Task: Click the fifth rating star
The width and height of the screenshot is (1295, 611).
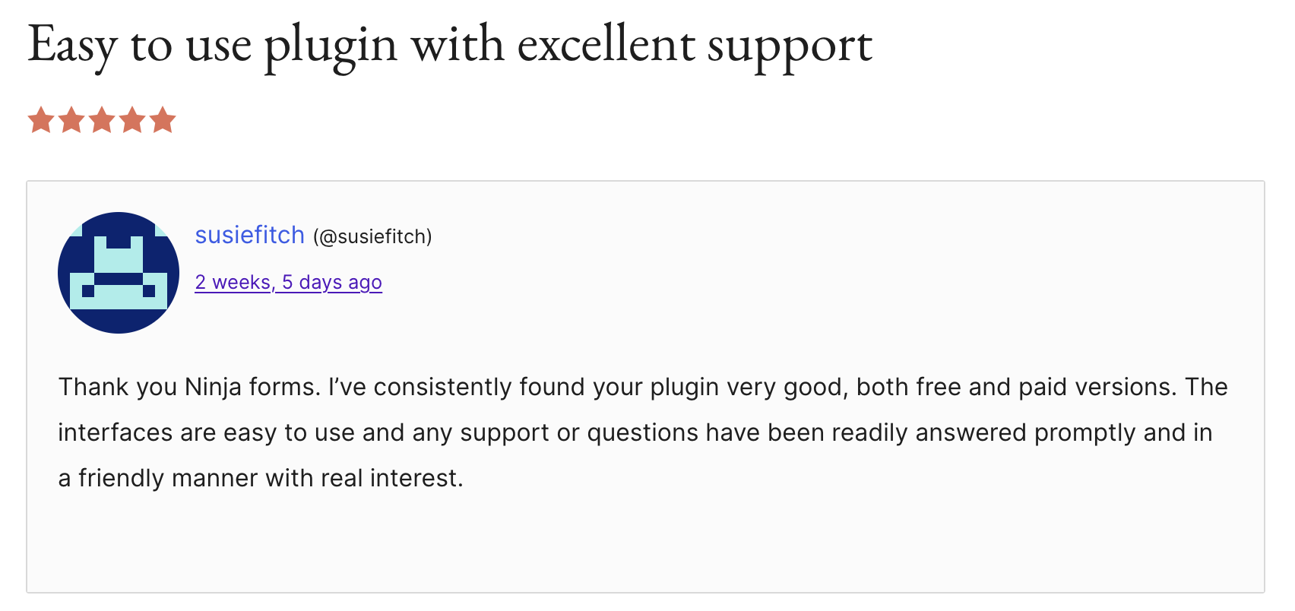Action: [163, 120]
